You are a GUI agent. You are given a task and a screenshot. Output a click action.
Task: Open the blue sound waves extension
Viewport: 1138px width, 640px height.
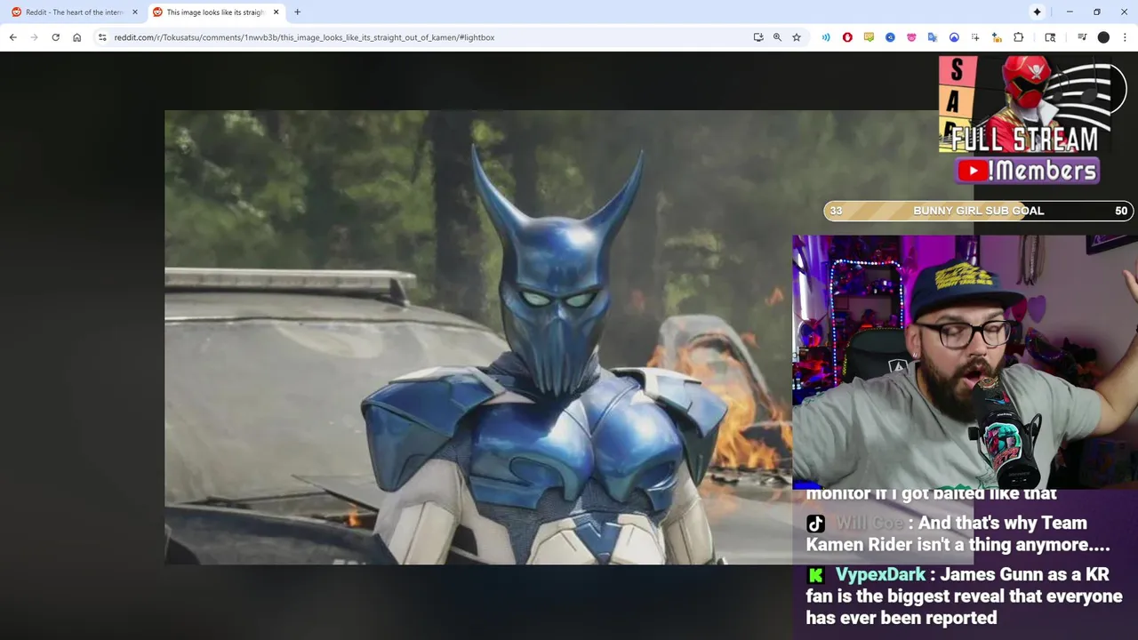click(x=826, y=37)
